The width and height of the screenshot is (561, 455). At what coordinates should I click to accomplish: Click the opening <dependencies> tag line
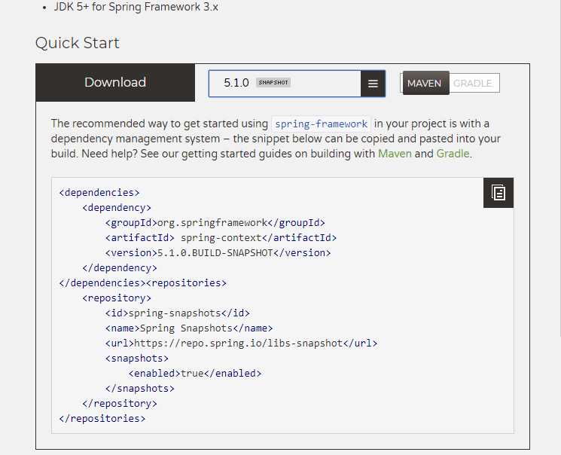click(x=99, y=193)
